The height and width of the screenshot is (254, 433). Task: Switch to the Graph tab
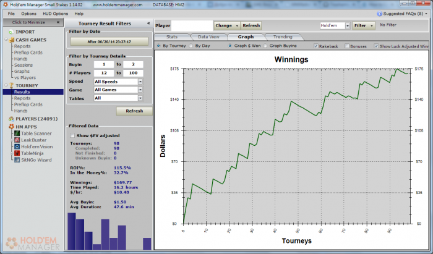[x=246, y=36]
